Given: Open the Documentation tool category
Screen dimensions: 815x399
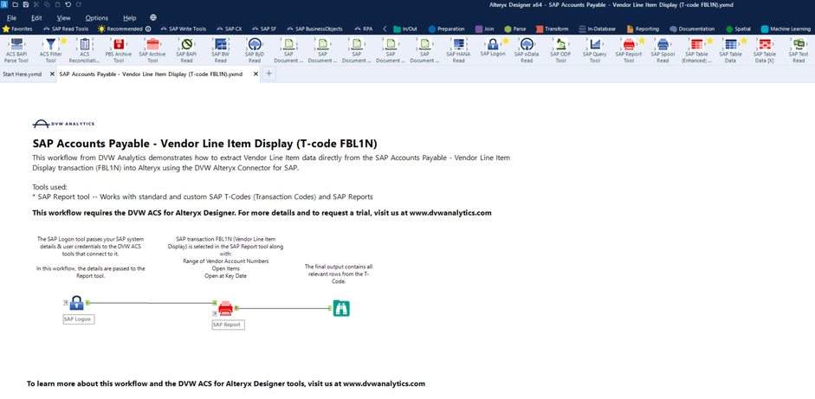Looking at the screenshot, I should 692,29.
